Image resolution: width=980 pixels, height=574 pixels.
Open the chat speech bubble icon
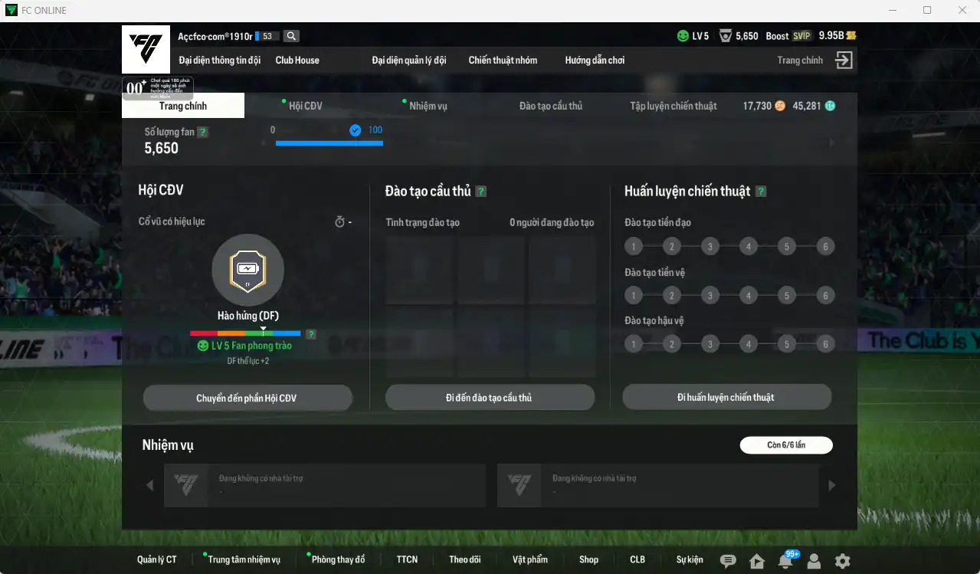[x=728, y=561]
